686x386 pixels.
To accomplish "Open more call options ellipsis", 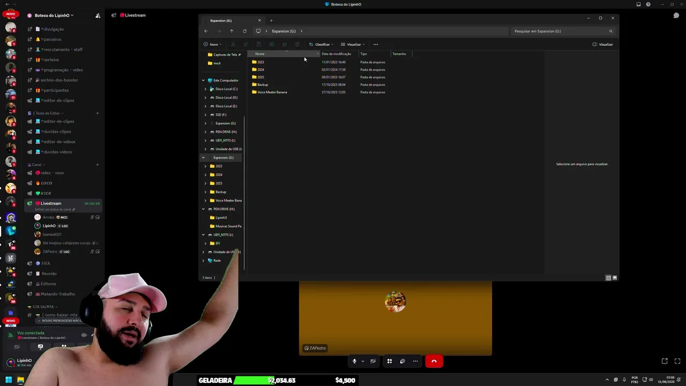I will [415, 361].
